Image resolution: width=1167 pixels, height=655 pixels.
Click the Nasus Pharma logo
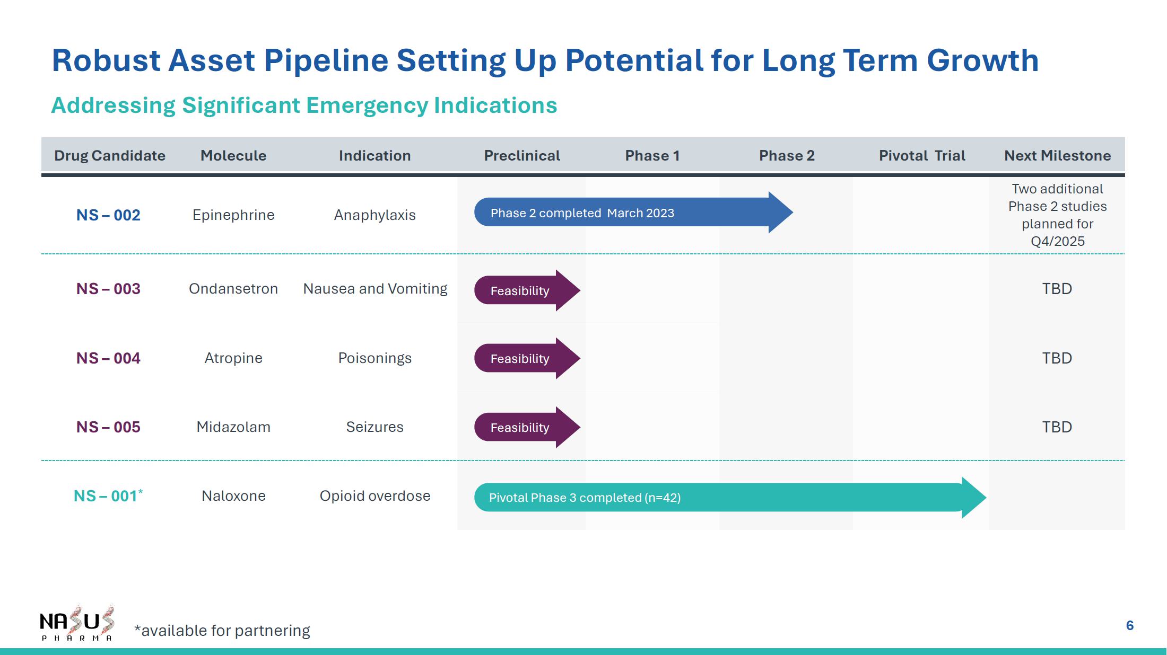77,623
